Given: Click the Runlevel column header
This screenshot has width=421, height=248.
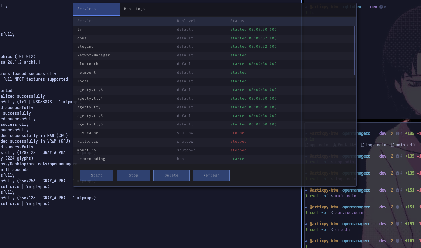Looking at the screenshot, I should click(186, 21).
